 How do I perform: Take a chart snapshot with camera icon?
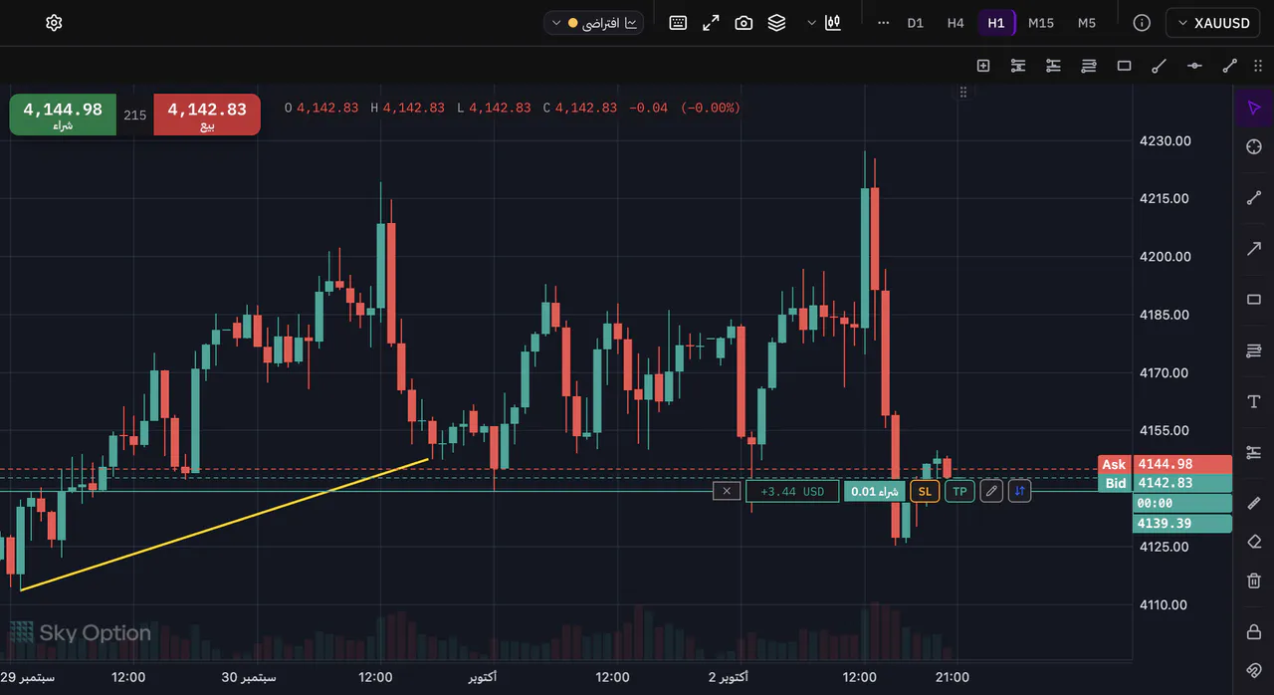pos(743,23)
